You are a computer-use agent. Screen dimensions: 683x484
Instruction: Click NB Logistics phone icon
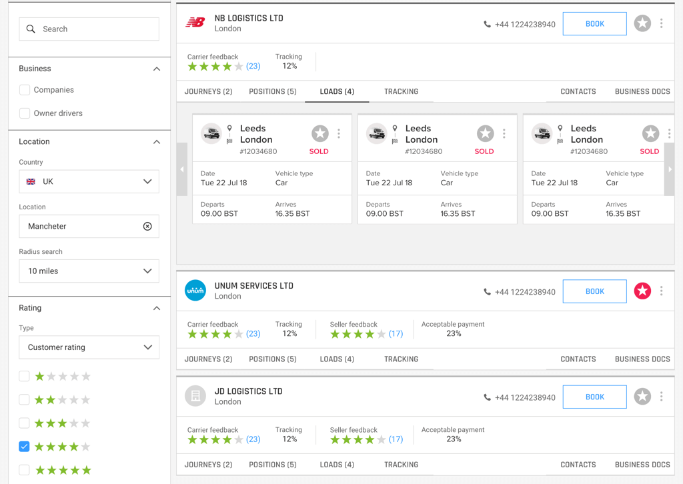[487, 25]
